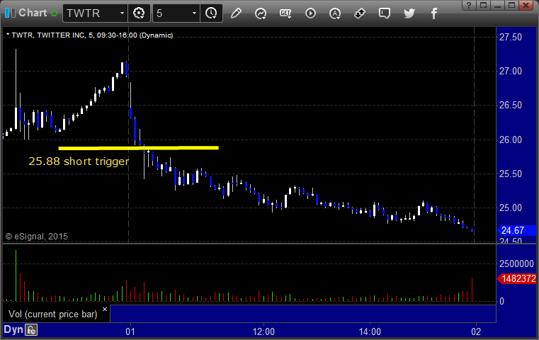Screen dimensions: 539x340
Task: Click the 02 date label on time axis
Action: [476, 331]
